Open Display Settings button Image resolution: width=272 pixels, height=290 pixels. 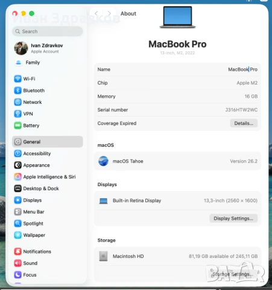click(x=233, y=219)
